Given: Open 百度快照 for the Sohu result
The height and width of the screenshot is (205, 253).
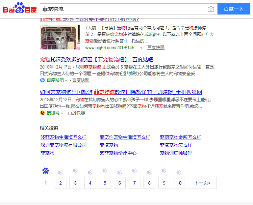Looking at the screenshot, I should click(76, 113).
